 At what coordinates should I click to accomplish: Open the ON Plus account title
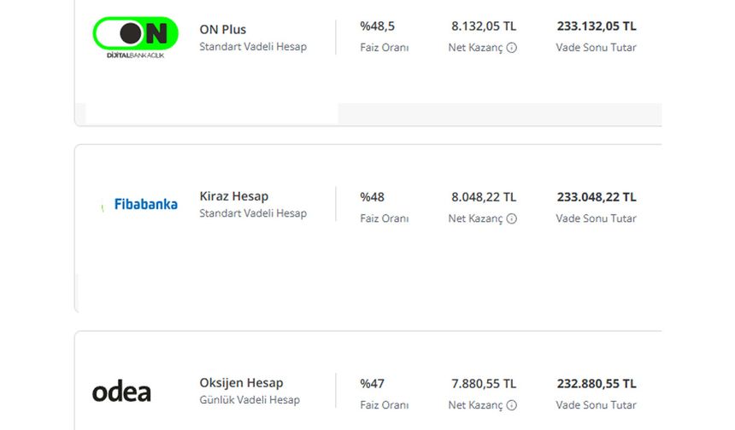click(x=222, y=29)
